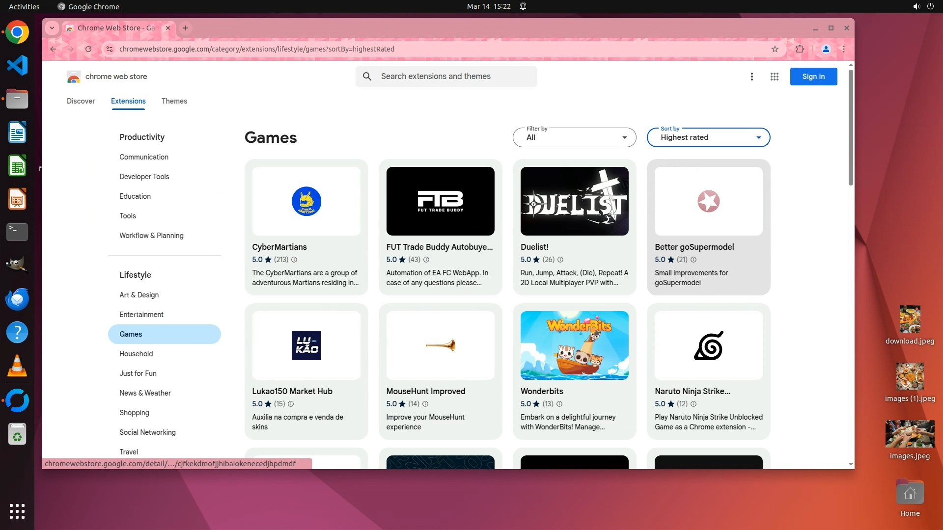Open the tab search dropdown arrow
943x530 pixels.
(x=52, y=28)
